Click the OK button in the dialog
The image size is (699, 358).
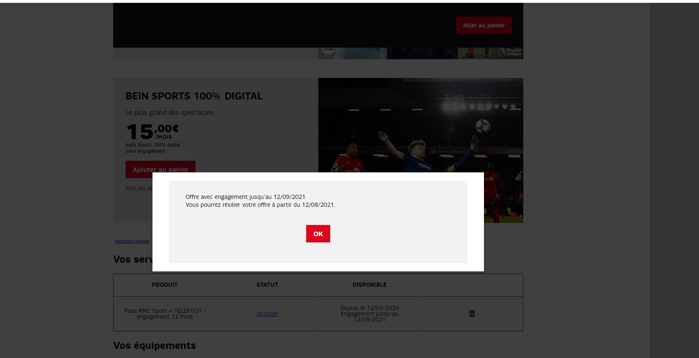(x=318, y=234)
